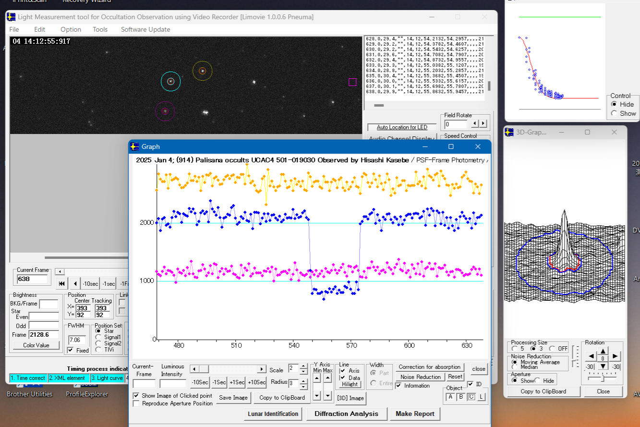This screenshot has width=640, height=427.
Task: Open the Software Update menu
Action: (x=145, y=29)
